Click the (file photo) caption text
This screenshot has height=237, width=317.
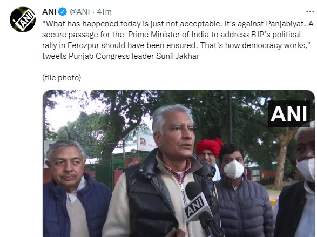tap(62, 78)
